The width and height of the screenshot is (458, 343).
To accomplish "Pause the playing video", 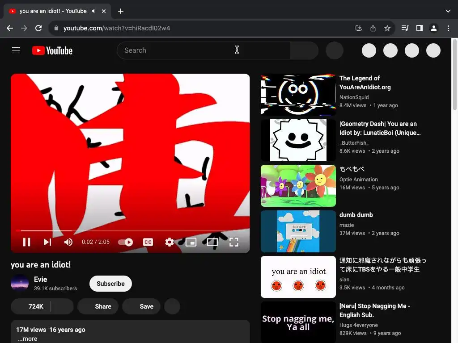I will pyautogui.click(x=26, y=242).
